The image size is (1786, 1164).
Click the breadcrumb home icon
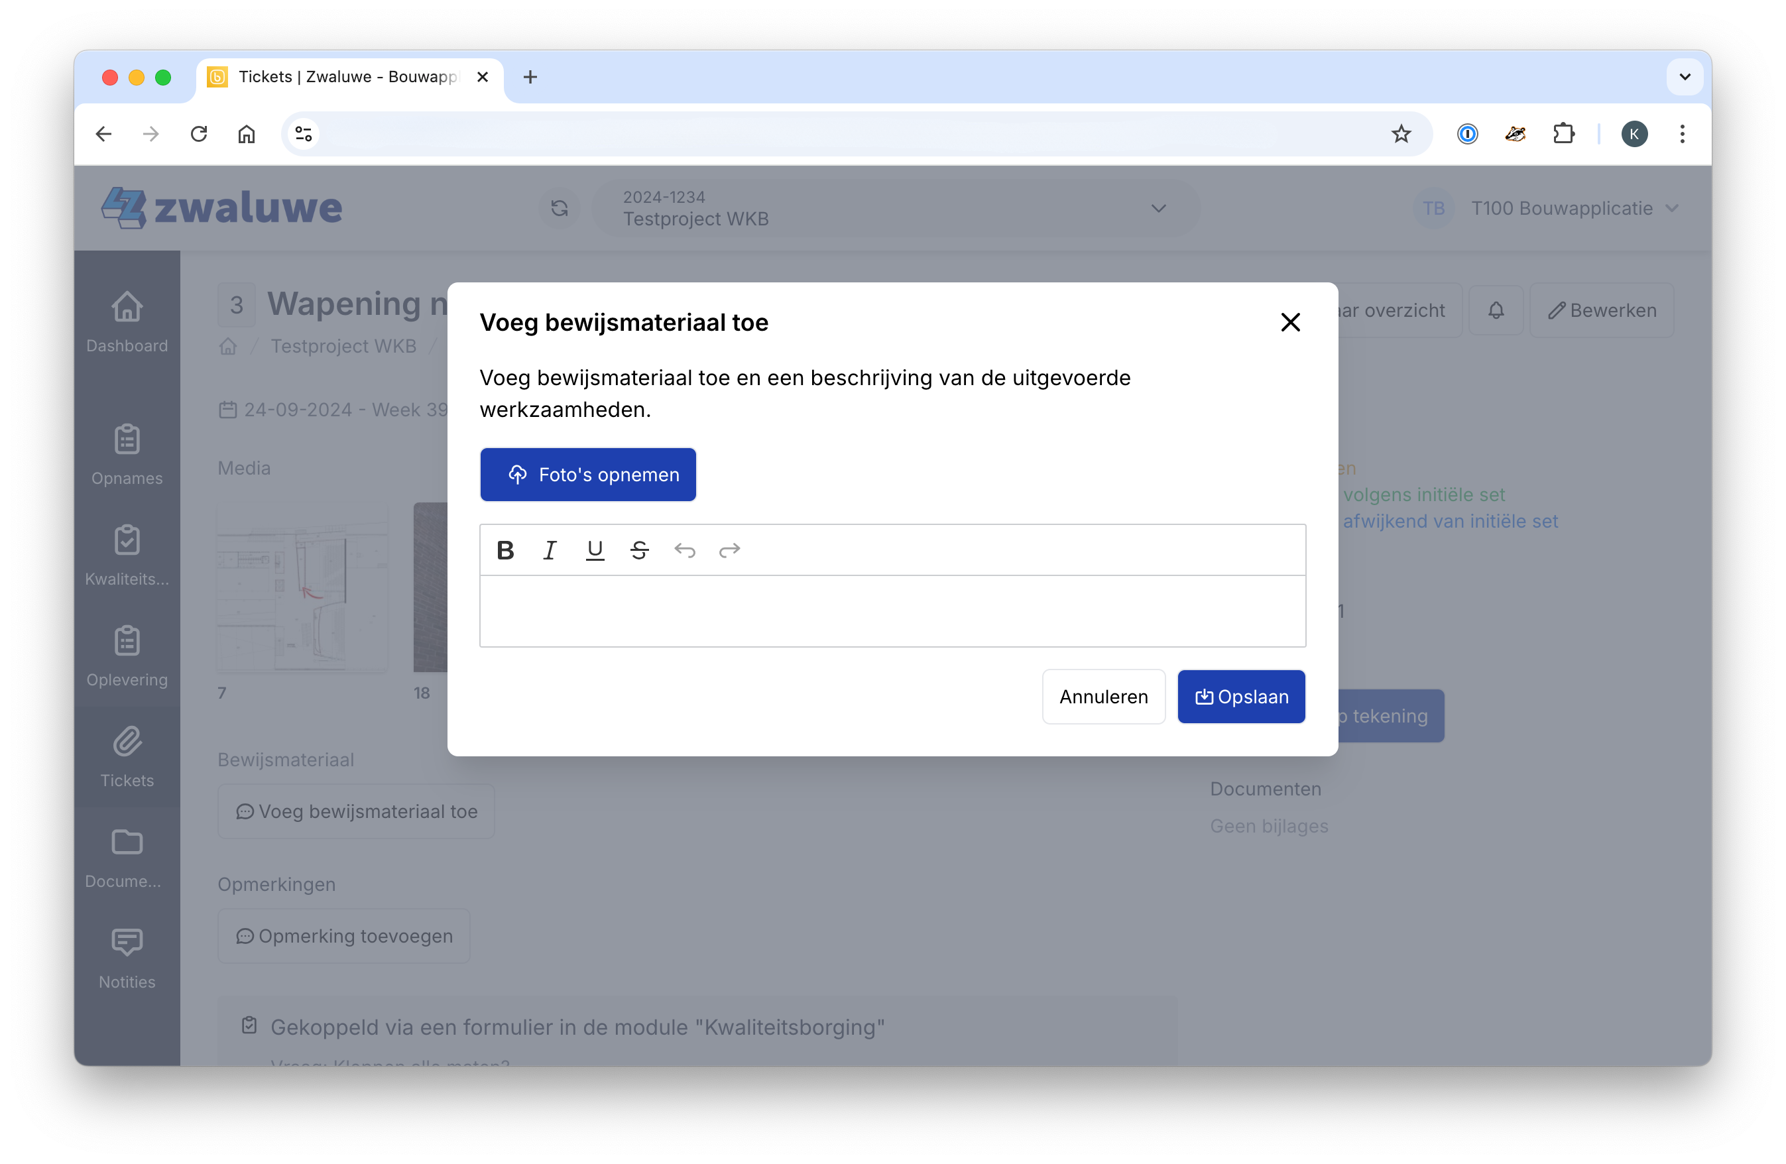(x=228, y=346)
